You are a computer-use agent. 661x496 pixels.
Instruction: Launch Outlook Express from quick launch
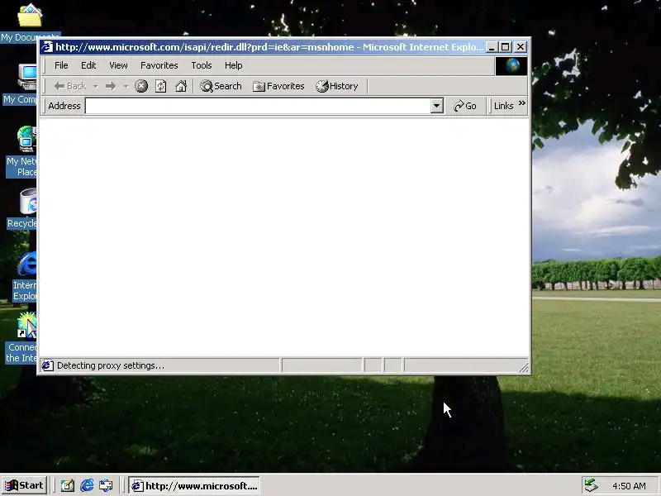click(x=106, y=486)
